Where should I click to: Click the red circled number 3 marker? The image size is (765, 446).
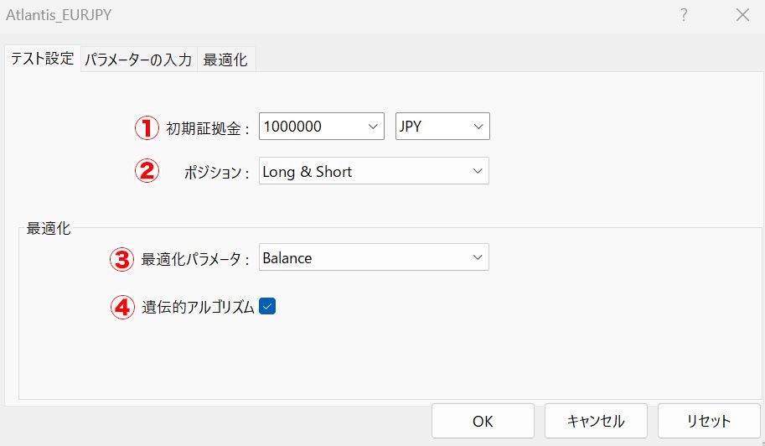pyautogui.click(x=122, y=258)
